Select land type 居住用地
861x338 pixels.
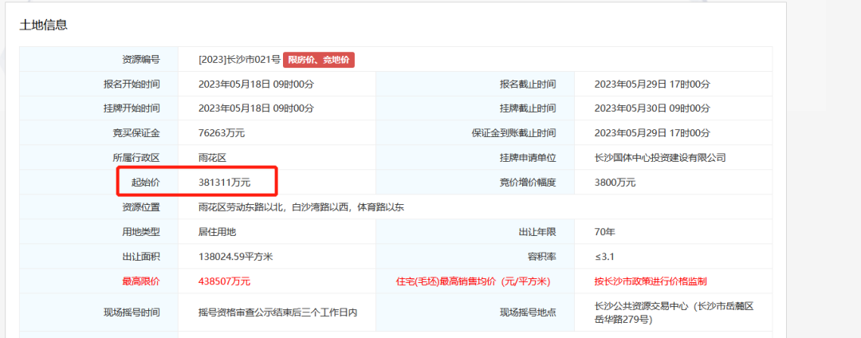click(217, 232)
